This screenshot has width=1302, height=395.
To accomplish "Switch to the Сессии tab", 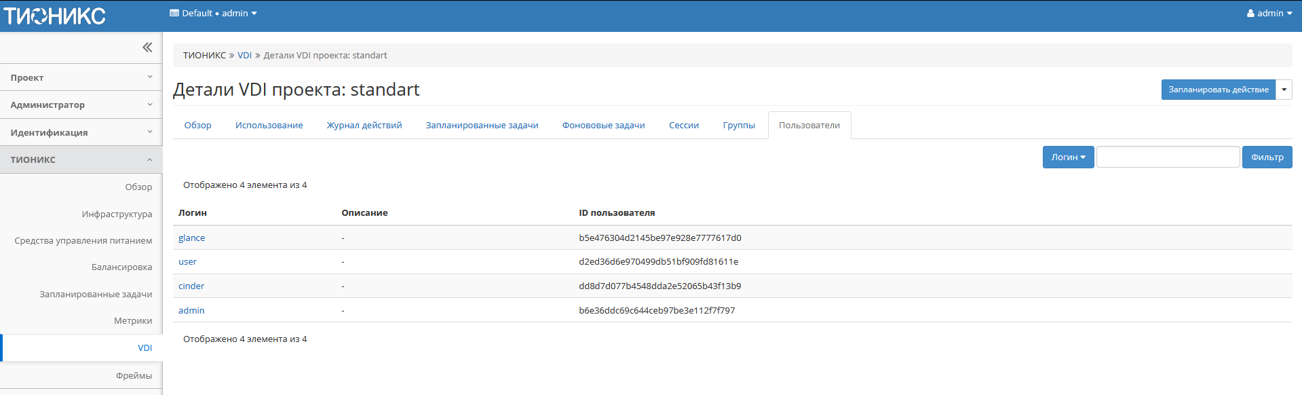I will (683, 126).
